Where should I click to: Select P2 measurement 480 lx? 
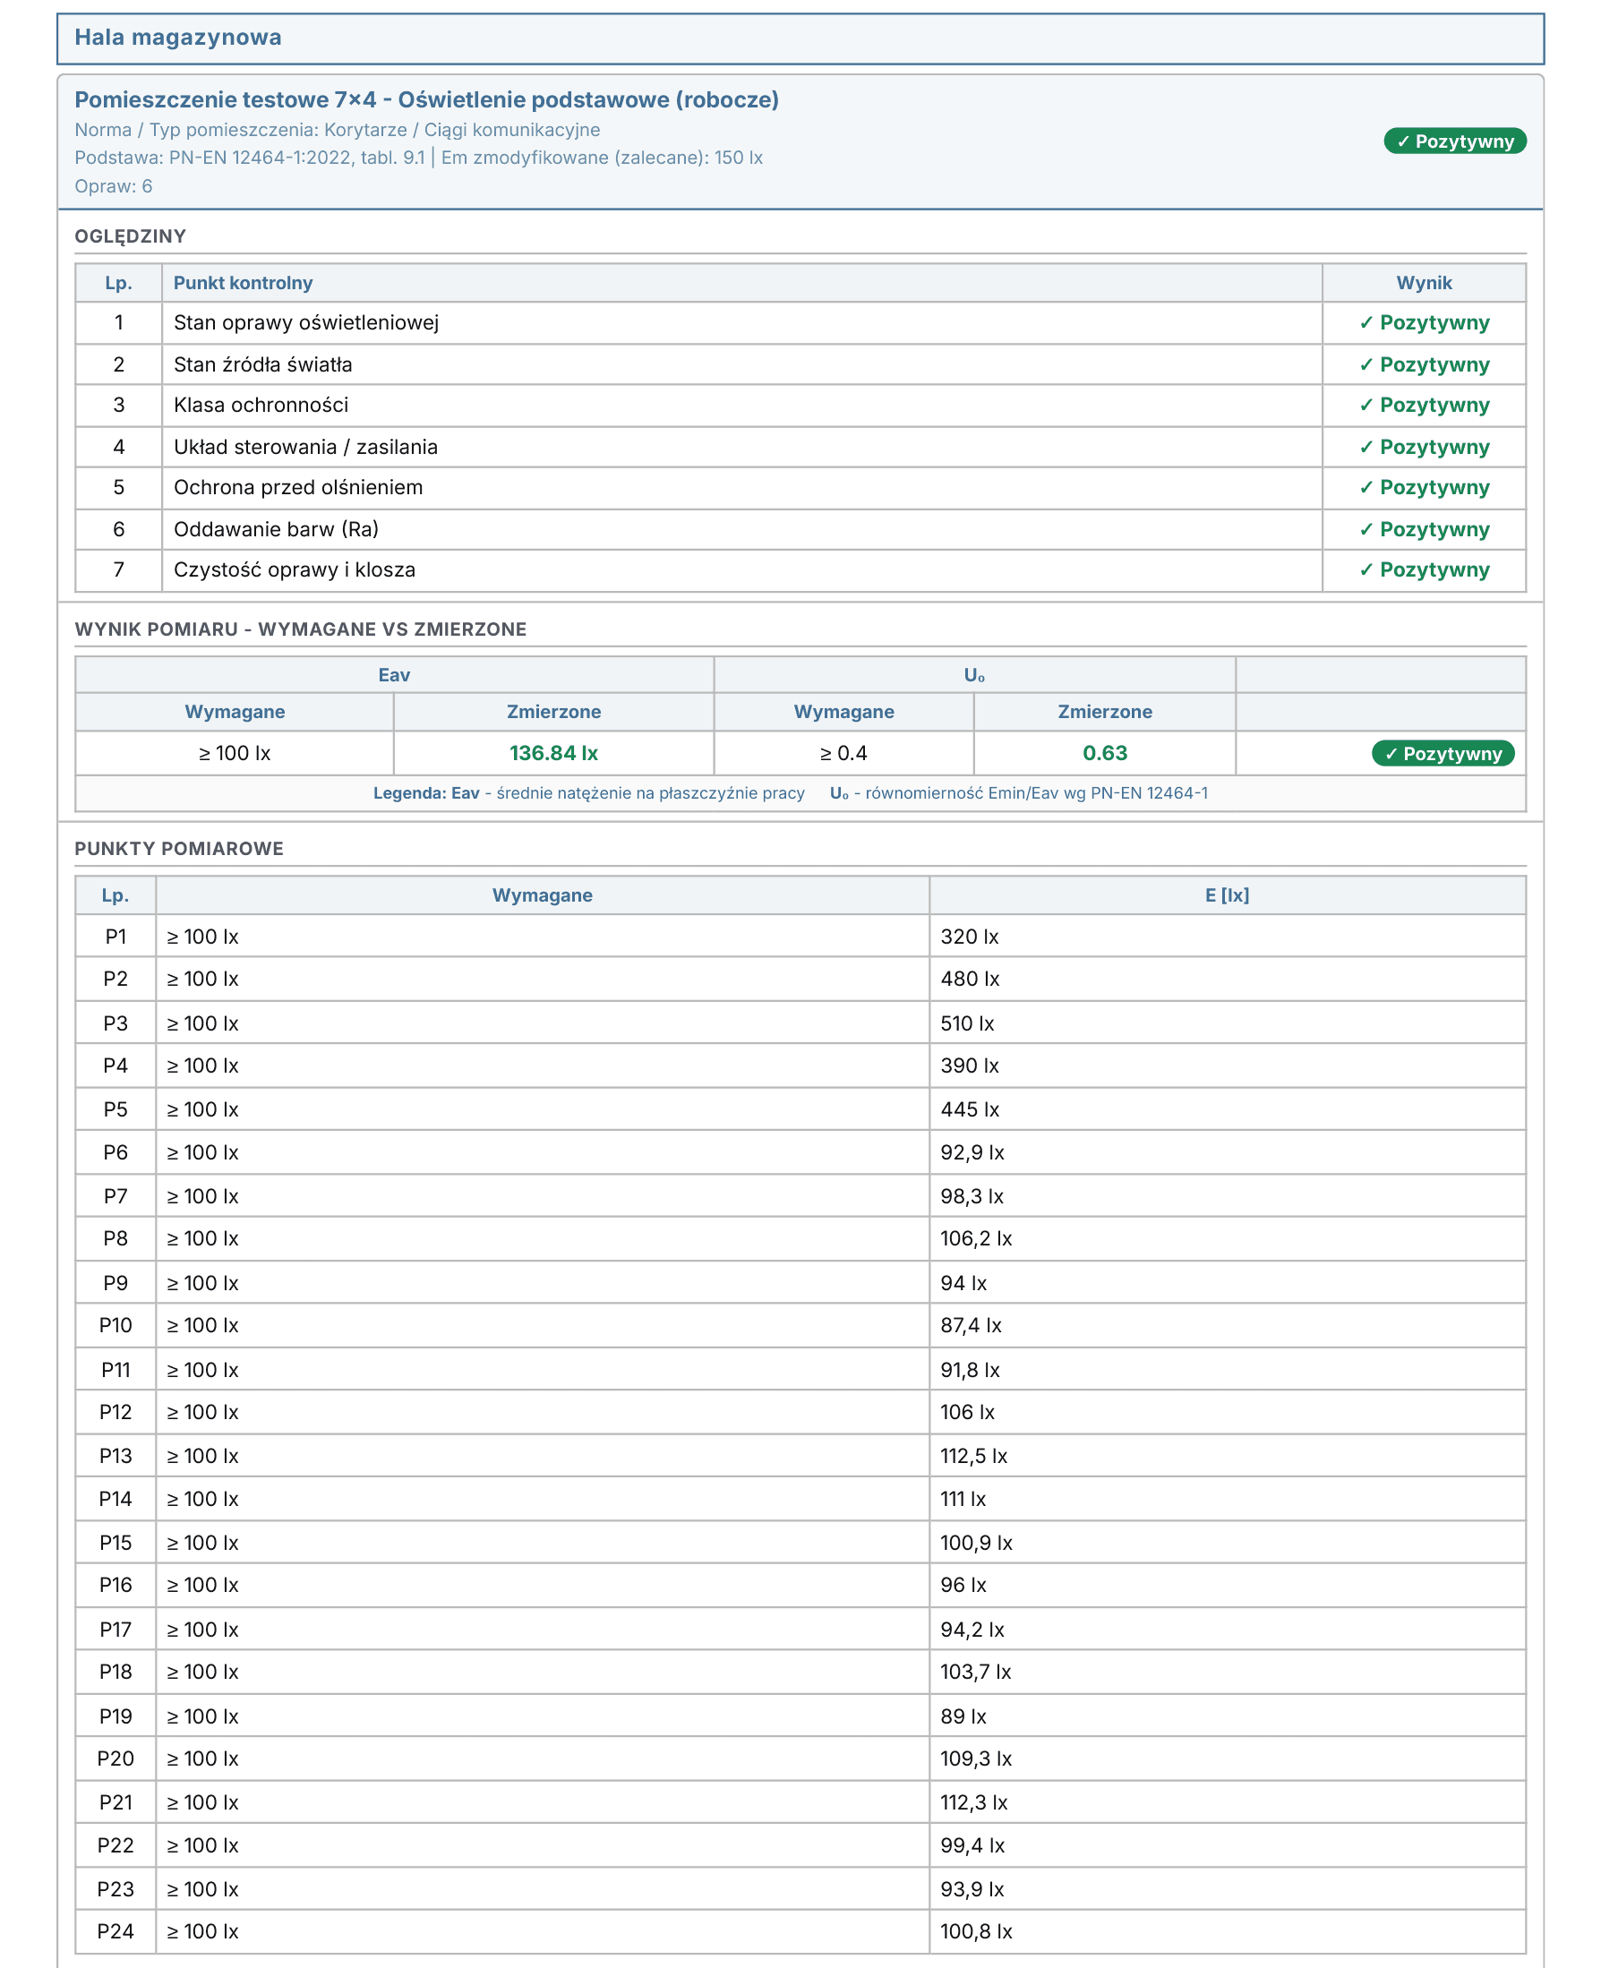(x=969, y=980)
